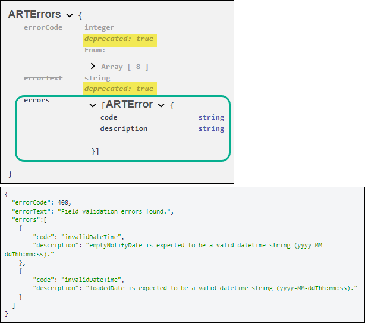Click the Enum: label
This screenshot has height=323, width=365.
tap(95, 50)
